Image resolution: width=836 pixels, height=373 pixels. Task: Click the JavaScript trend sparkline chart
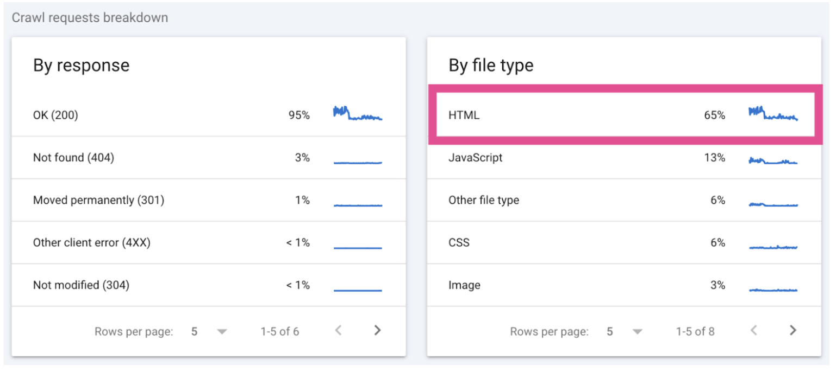(772, 160)
